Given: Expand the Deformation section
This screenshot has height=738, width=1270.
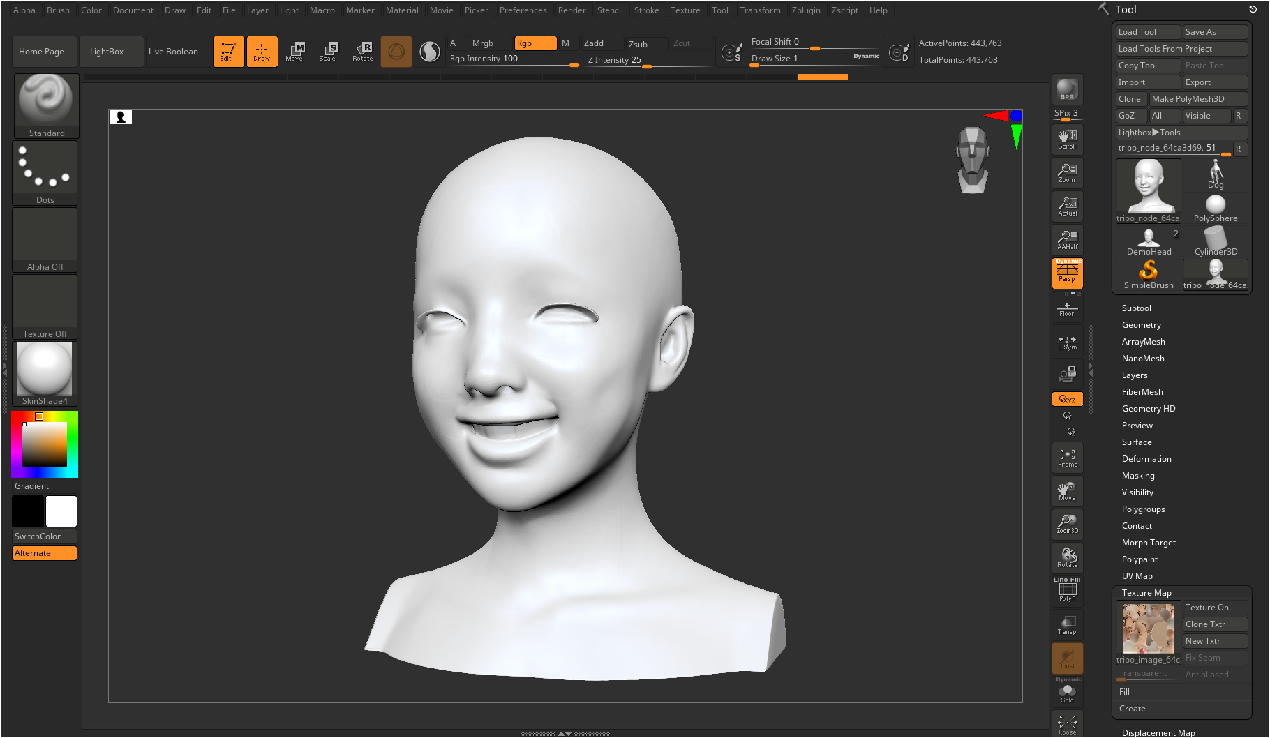Looking at the screenshot, I should [1146, 459].
